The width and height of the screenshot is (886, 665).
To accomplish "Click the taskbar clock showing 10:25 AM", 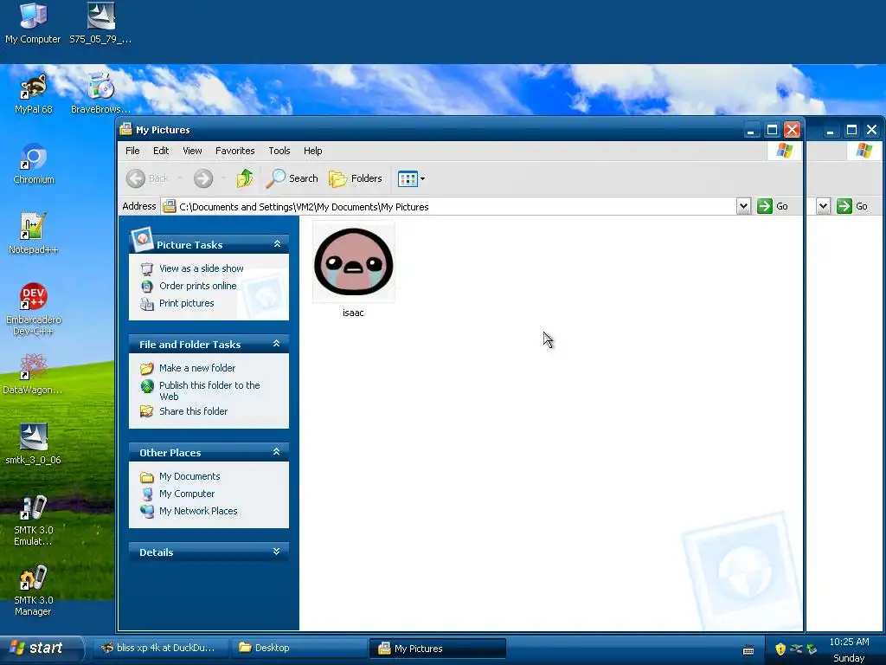I will pyautogui.click(x=849, y=642).
